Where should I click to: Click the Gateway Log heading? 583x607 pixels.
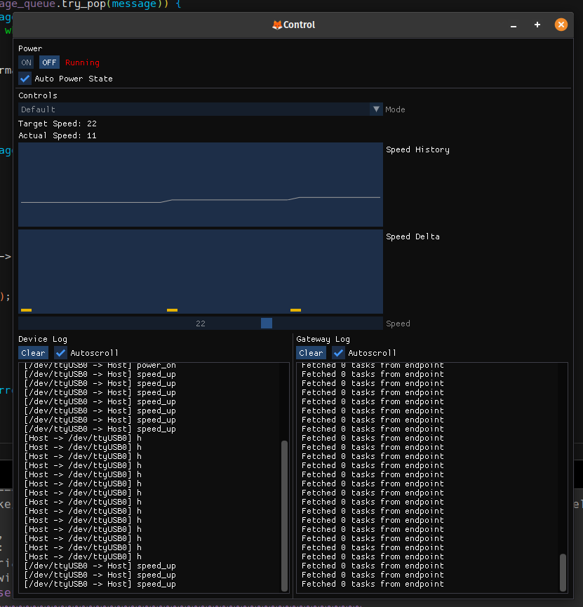click(x=323, y=339)
